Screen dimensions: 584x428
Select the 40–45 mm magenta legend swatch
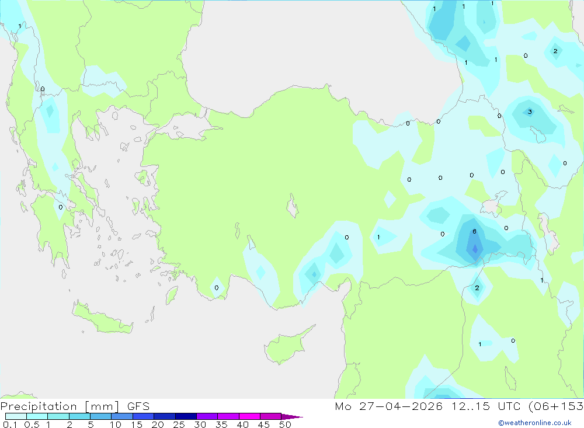[x=249, y=416]
